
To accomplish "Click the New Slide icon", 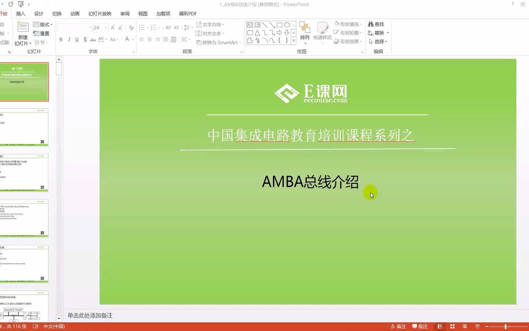I will pyautogui.click(x=23, y=27).
